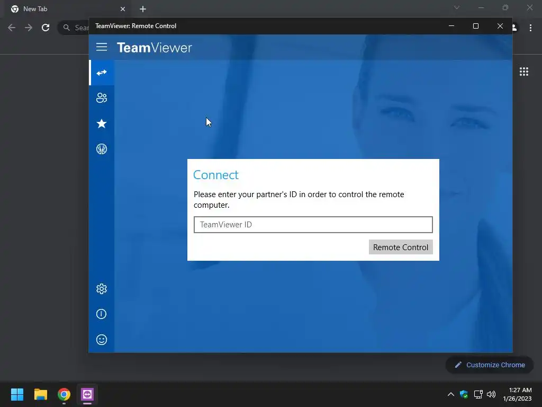Image resolution: width=542 pixels, height=407 pixels.
Task: Click Chrome's back navigation arrow
Action: [12, 28]
